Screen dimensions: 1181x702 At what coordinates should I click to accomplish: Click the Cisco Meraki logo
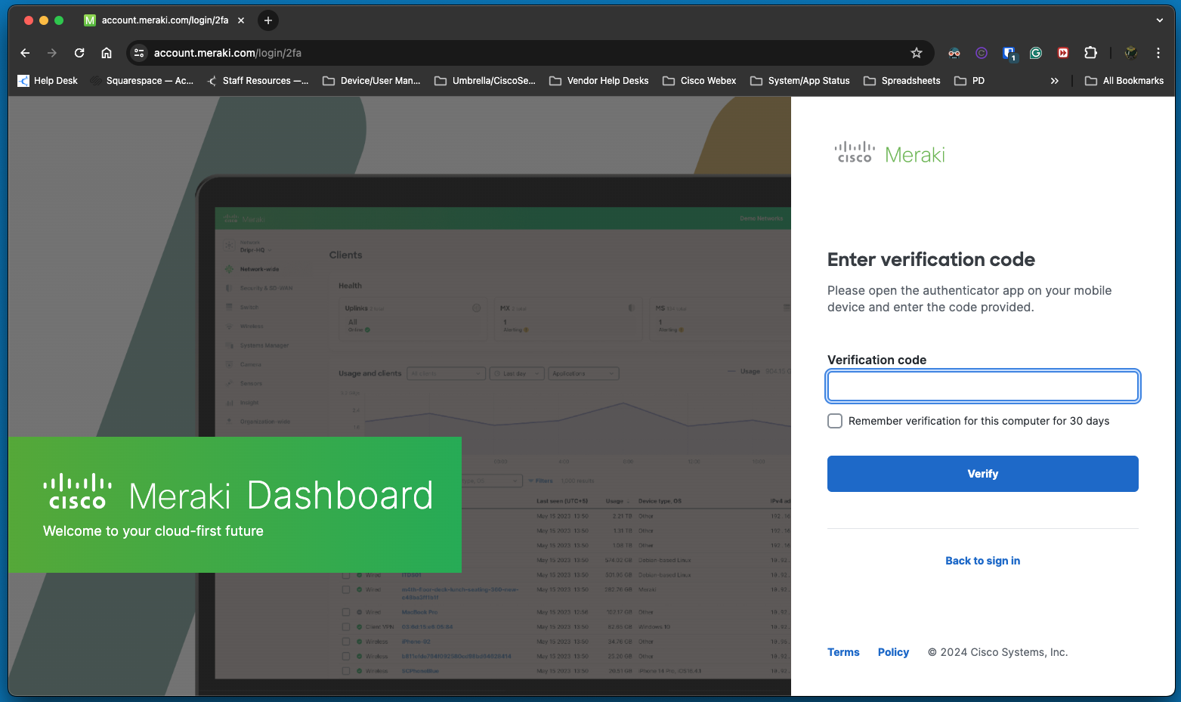pyautogui.click(x=889, y=154)
